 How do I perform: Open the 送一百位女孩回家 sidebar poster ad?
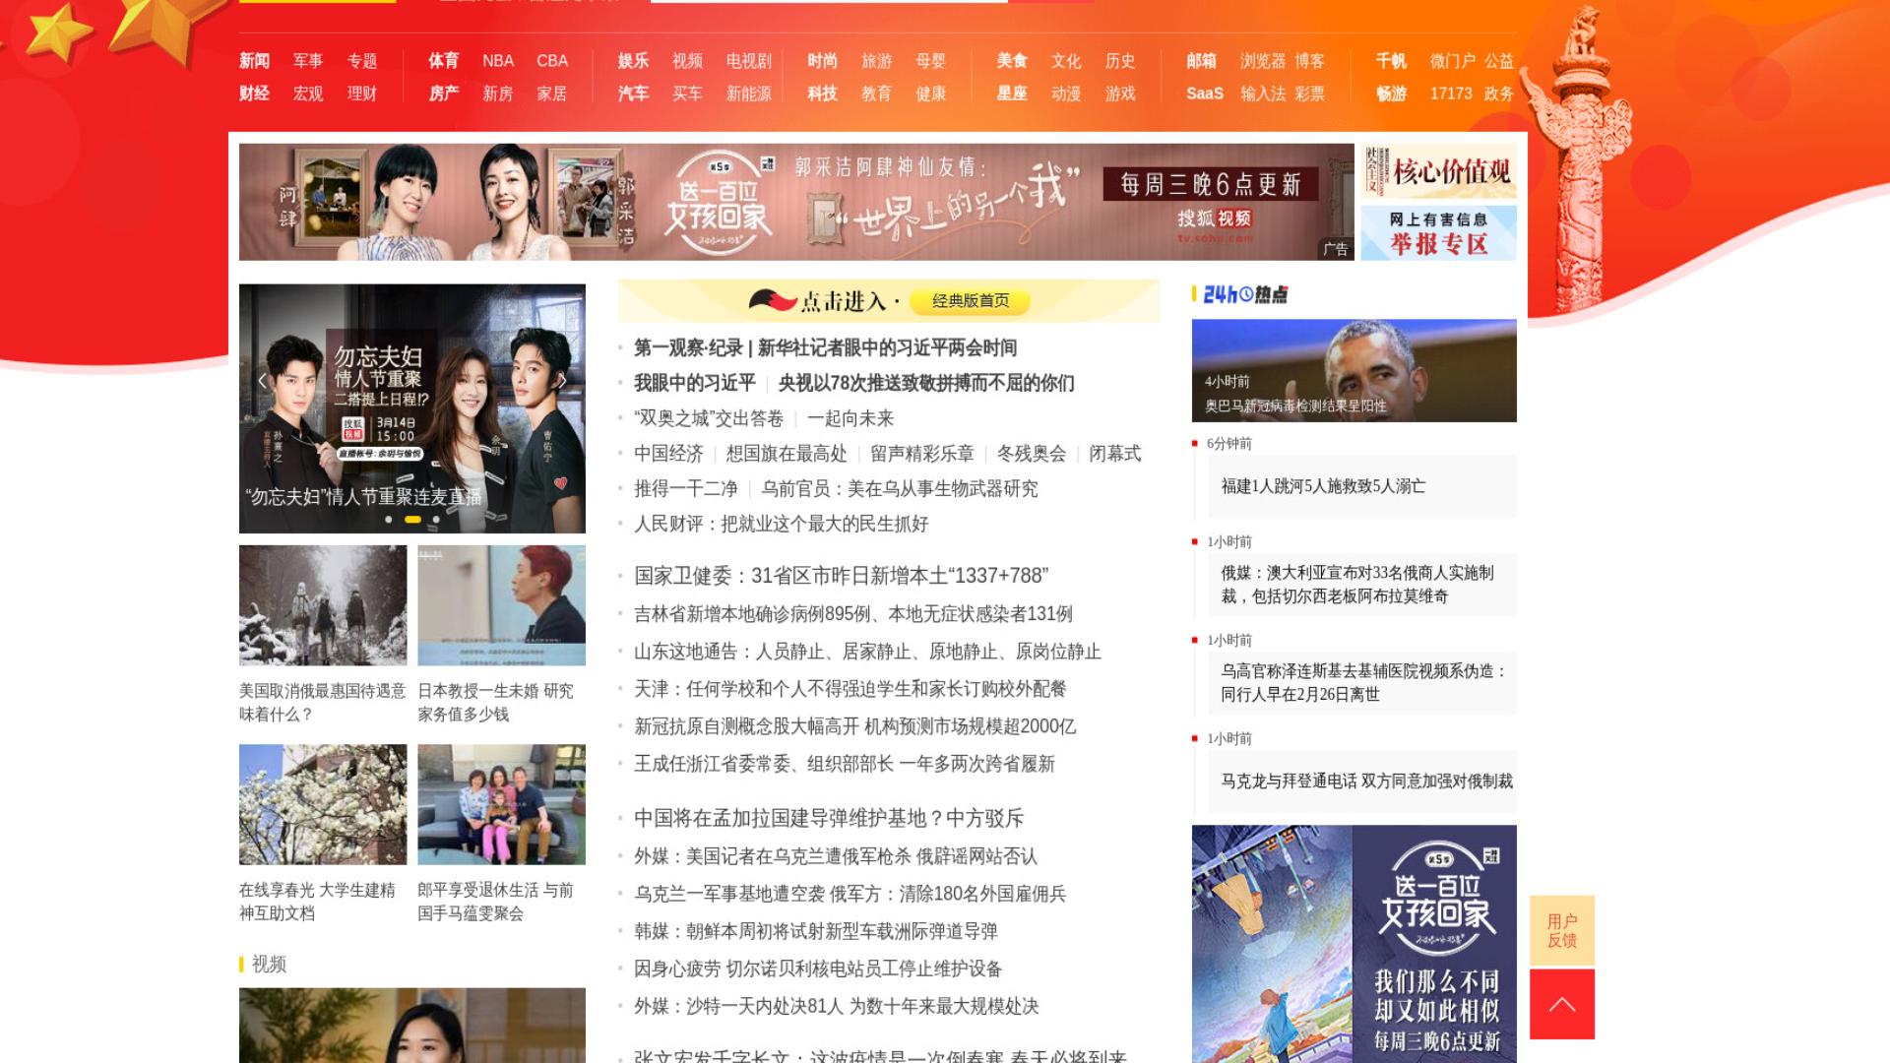1354,943
